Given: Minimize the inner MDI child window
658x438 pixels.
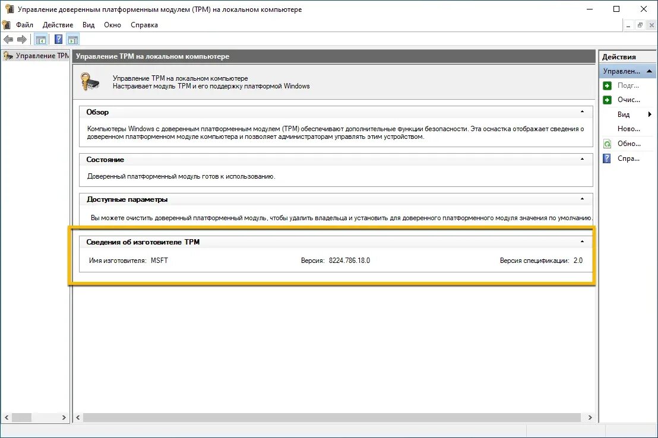Looking at the screenshot, I should coord(628,25).
